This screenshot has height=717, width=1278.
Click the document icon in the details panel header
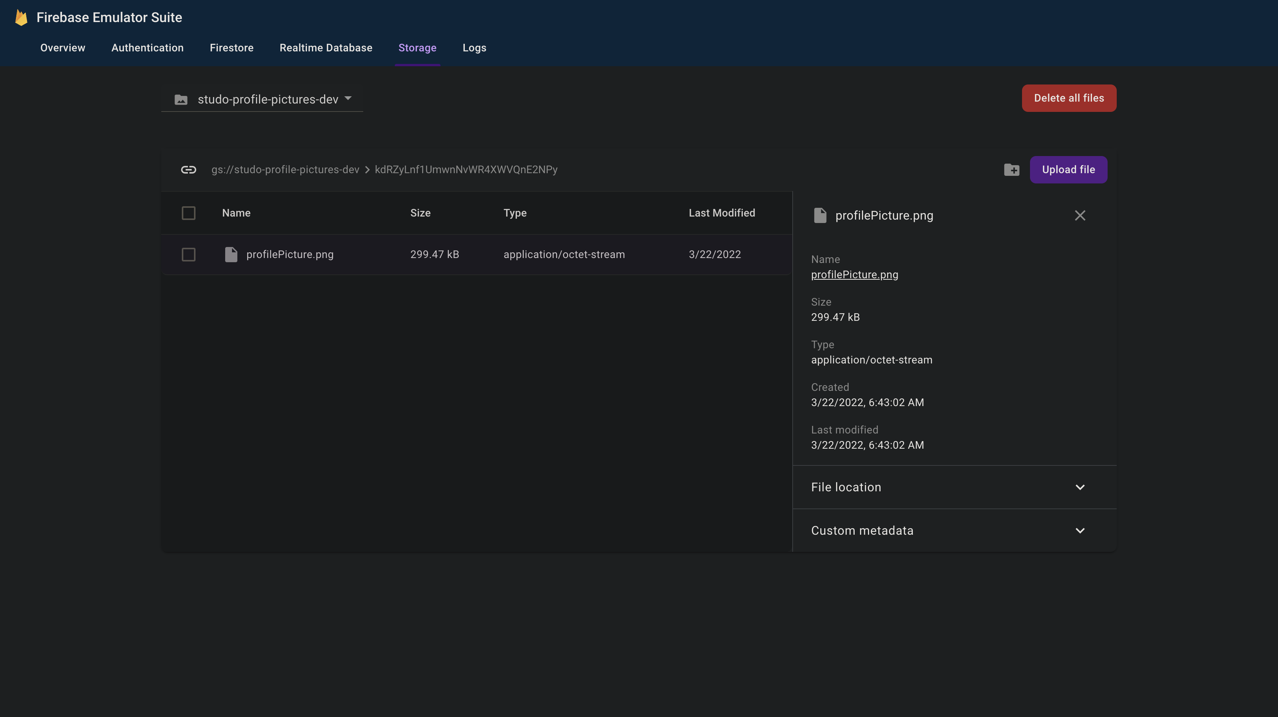coord(820,215)
